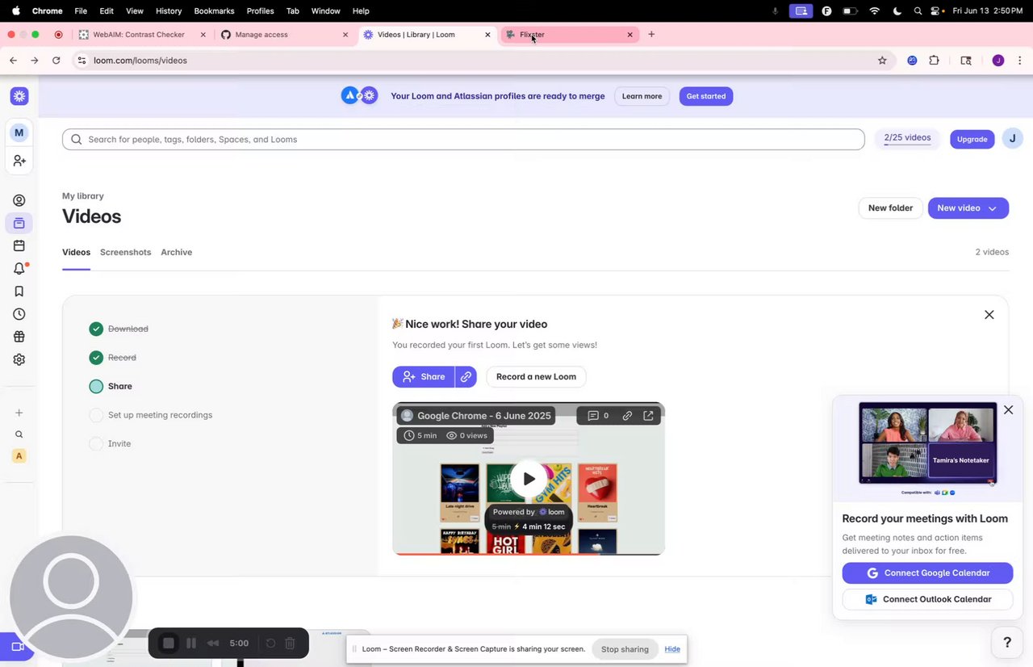
Task: Reload the page
Action: click(x=56, y=61)
